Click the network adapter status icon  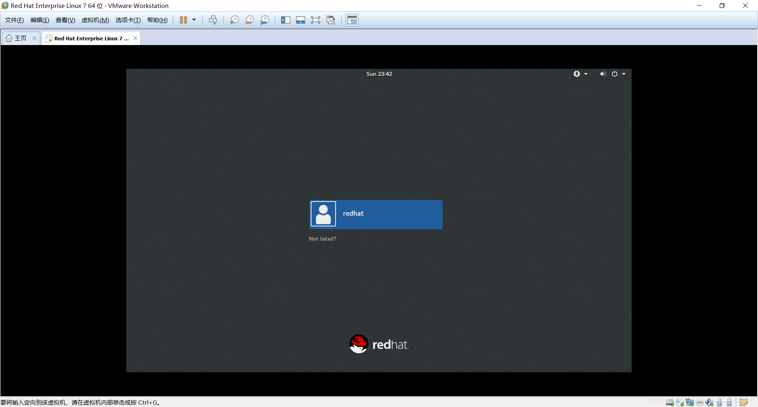tap(690, 403)
